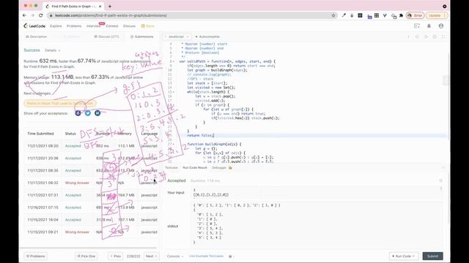Share acceptance on Twitter
Screen dimensions: 469x263
(x=88, y=113)
